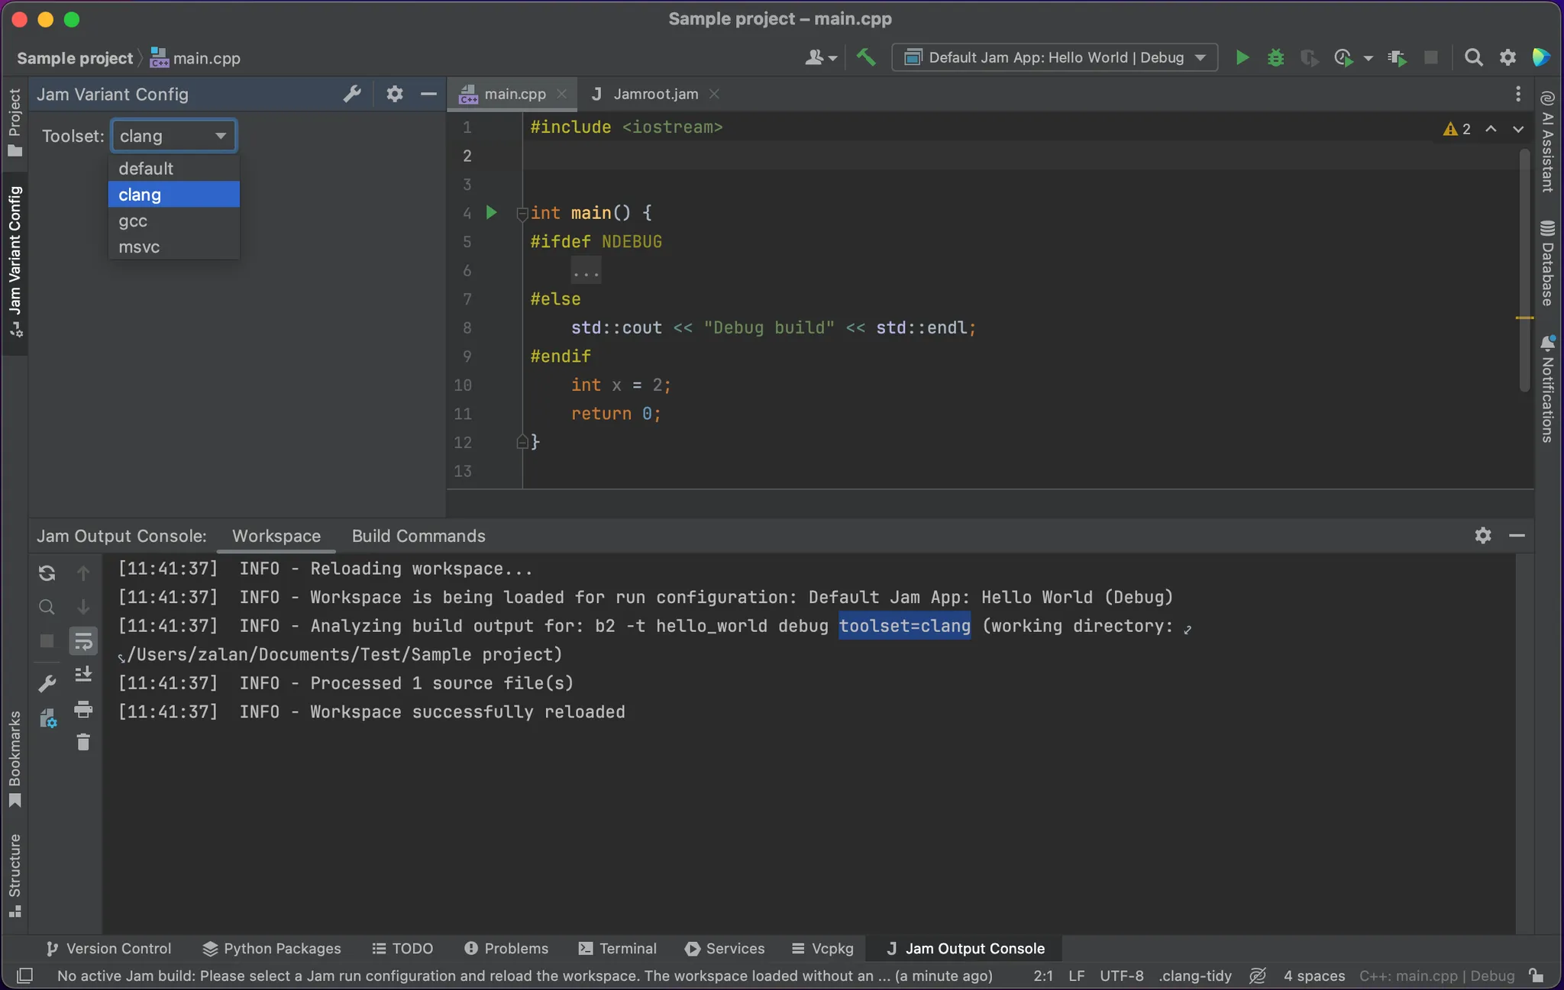Viewport: 1564px width, 990px height.
Task: Hide the Jam Variant Config panel
Action: (428, 94)
